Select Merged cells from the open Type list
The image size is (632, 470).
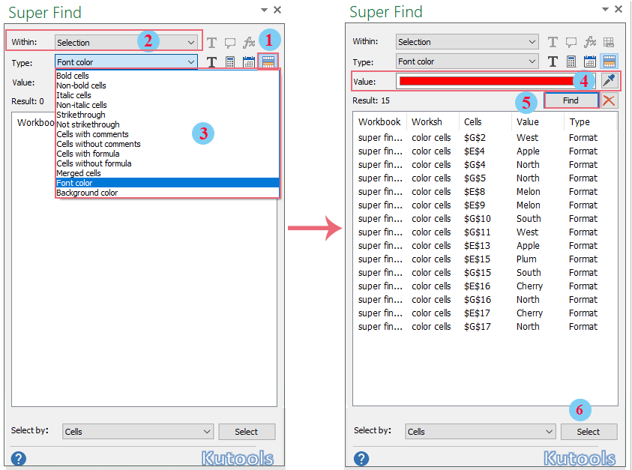(79, 173)
